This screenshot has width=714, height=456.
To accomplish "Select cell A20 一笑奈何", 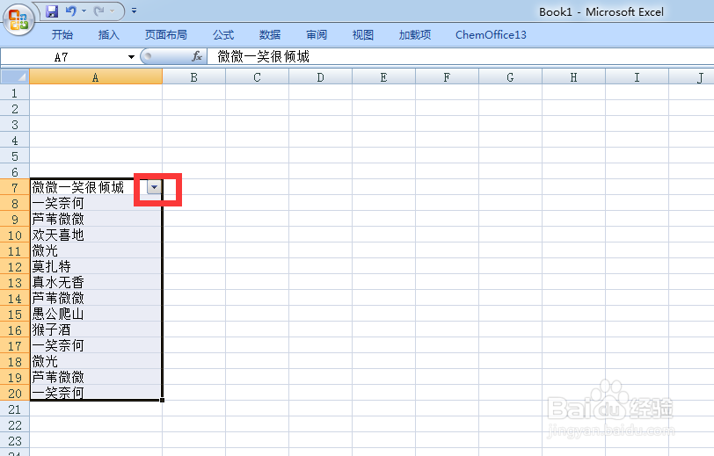I will [96, 393].
